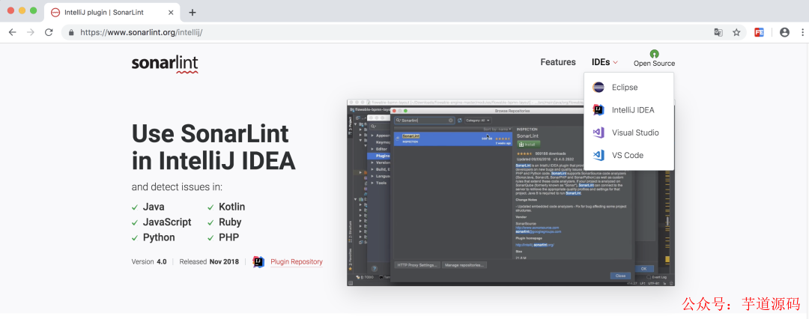Click the Eclipse logo icon in dropdown
This screenshot has height=319, width=809.
[599, 87]
